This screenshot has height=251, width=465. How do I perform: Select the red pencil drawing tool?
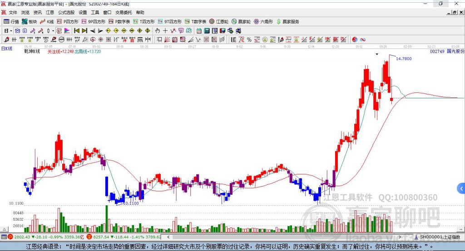6,40
